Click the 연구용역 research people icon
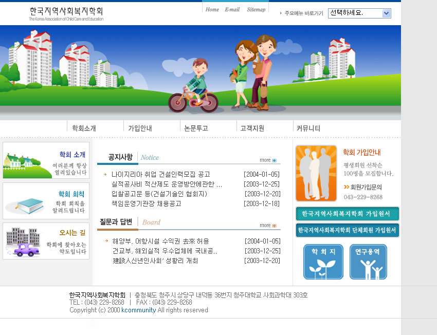This screenshot has height=335, width=437. (x=368, y=262)
